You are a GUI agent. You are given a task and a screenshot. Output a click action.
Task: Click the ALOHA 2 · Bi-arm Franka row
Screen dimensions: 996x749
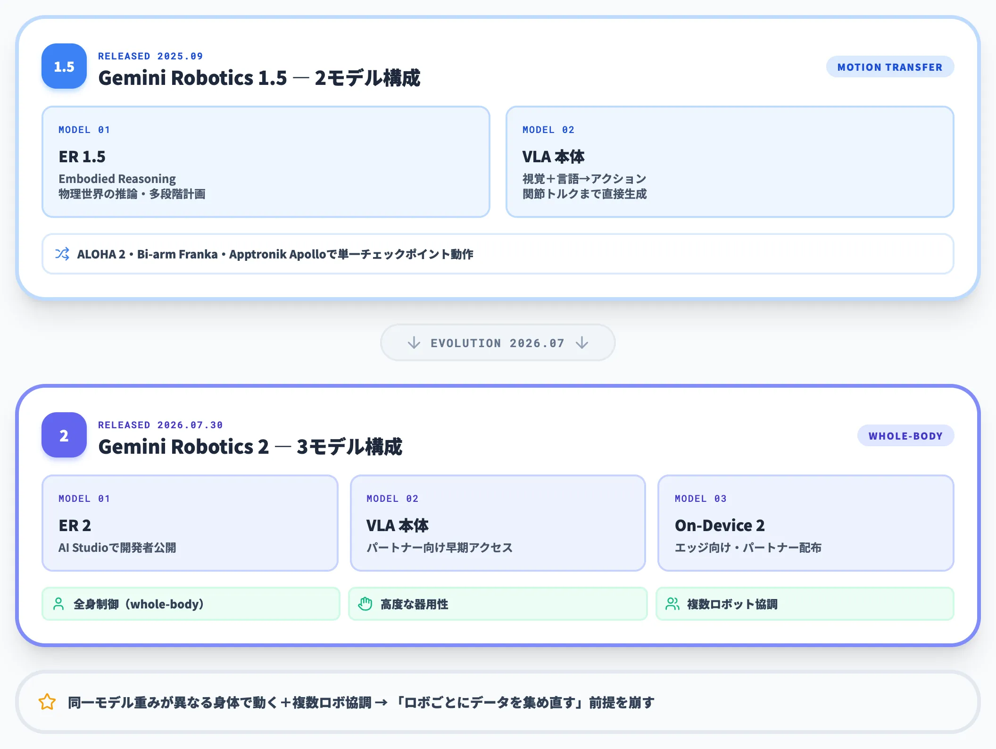pyautogui.click(x=498, y=254)
